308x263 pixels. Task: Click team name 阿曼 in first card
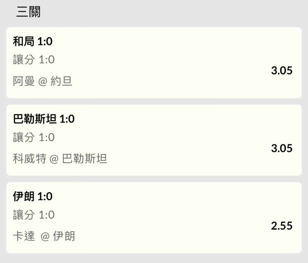[24, 81]
